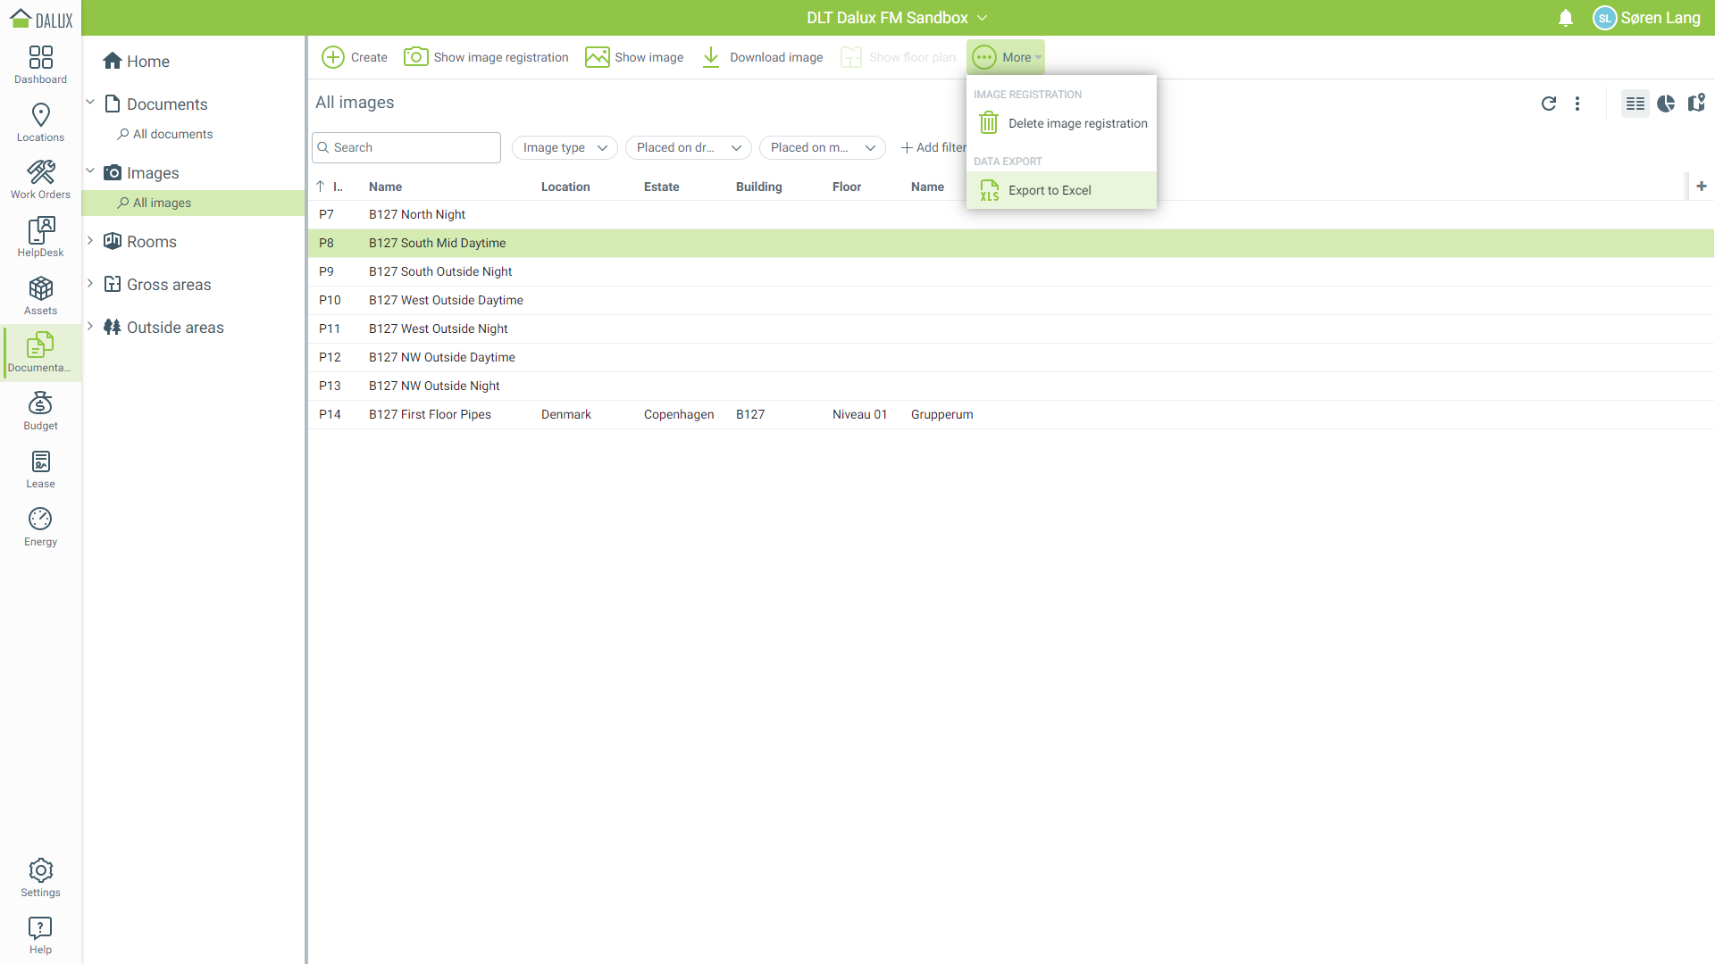Image resolution: width=1715 pixels, height=964 pixels.
Task: Collapse the Documents tree section
Action: pyautogui.click(x=90, y=103)
